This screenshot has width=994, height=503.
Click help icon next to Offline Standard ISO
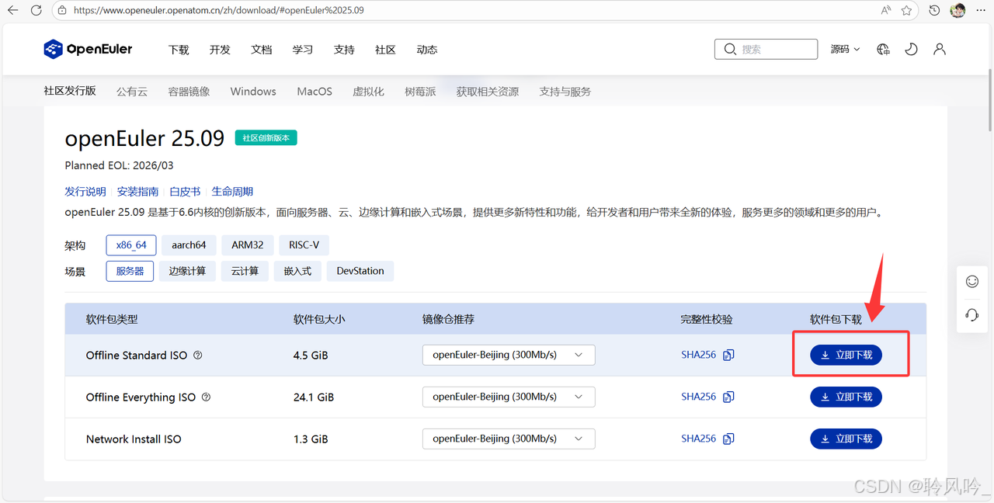pyautogui.click(x=197, y=355)
